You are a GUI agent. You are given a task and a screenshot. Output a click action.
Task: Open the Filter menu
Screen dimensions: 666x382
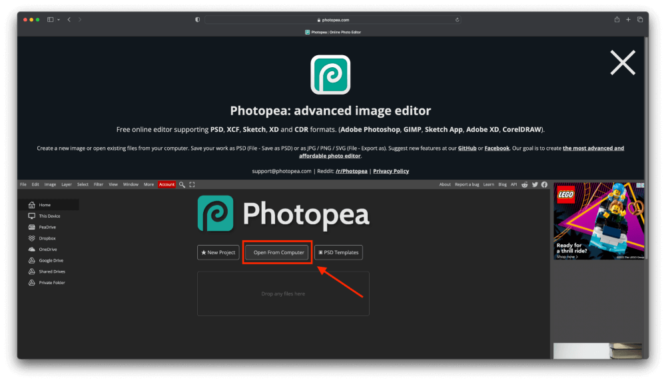click(x=99, y=184)
